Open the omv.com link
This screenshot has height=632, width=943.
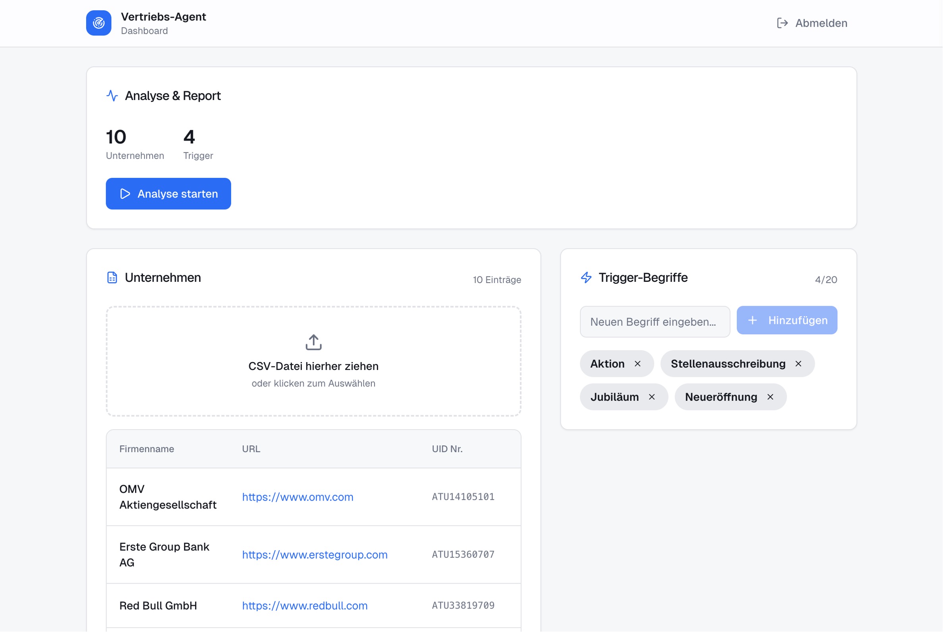[x=297, y=497]
